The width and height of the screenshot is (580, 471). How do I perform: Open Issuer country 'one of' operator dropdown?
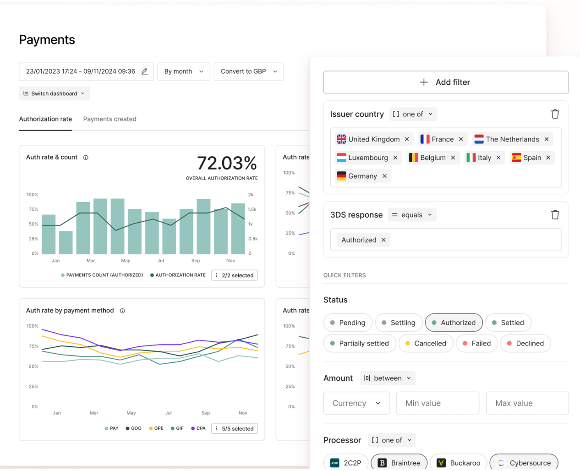pos(413,114)
